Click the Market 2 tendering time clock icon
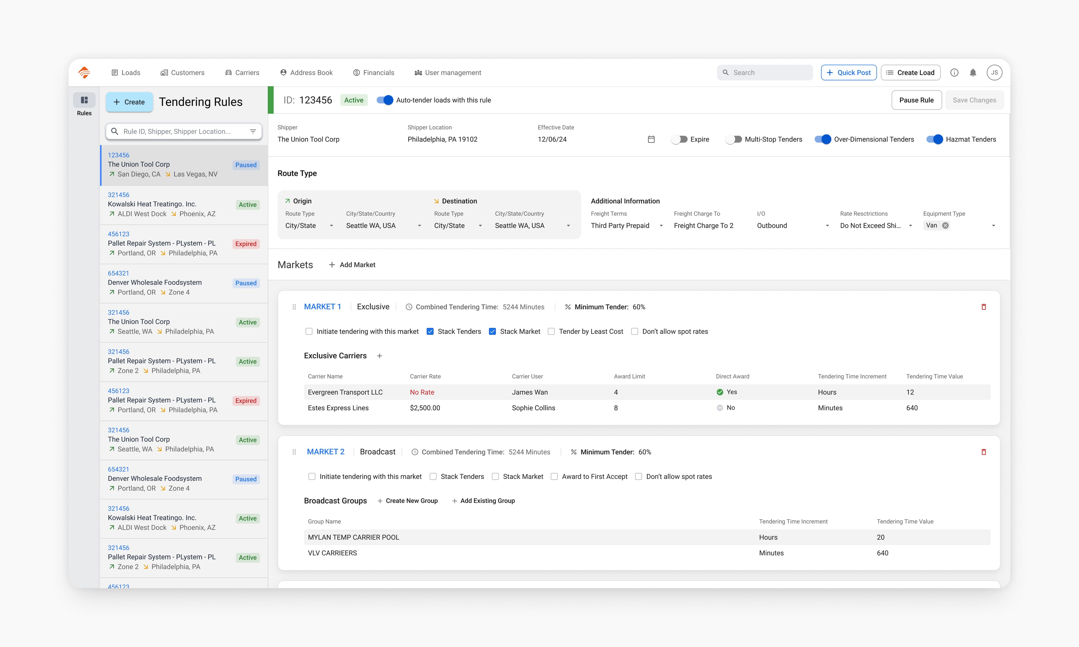The width and height of the screenshot is (1079, 647). click(x=415, y=452)
